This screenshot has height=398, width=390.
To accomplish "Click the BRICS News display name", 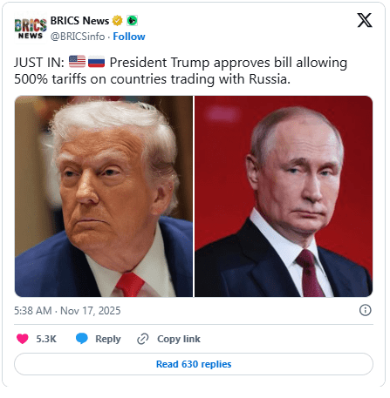I will pyautogui.click(x=79, y=21).
